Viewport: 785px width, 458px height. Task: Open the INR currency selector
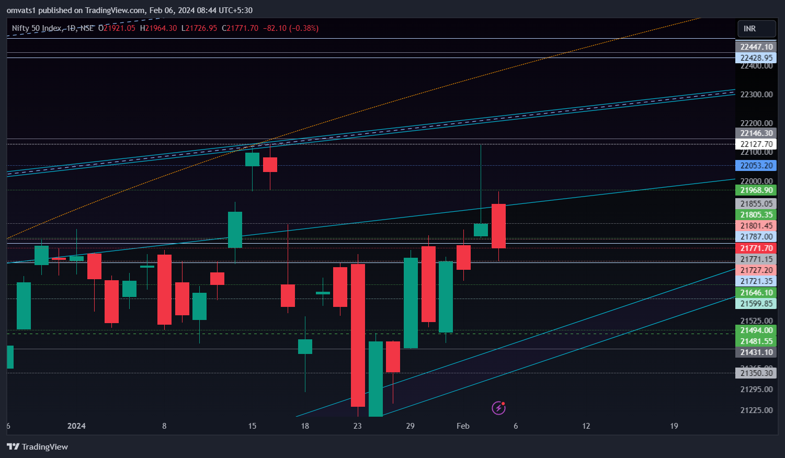point(756,28)
